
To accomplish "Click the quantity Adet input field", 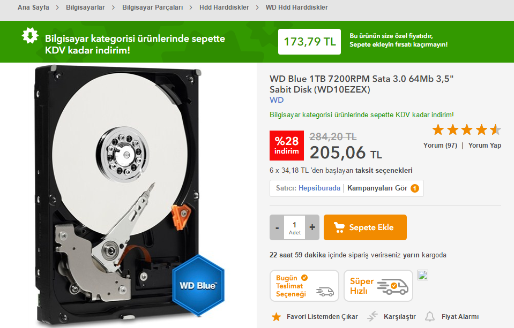I will [x=294, y=227].
